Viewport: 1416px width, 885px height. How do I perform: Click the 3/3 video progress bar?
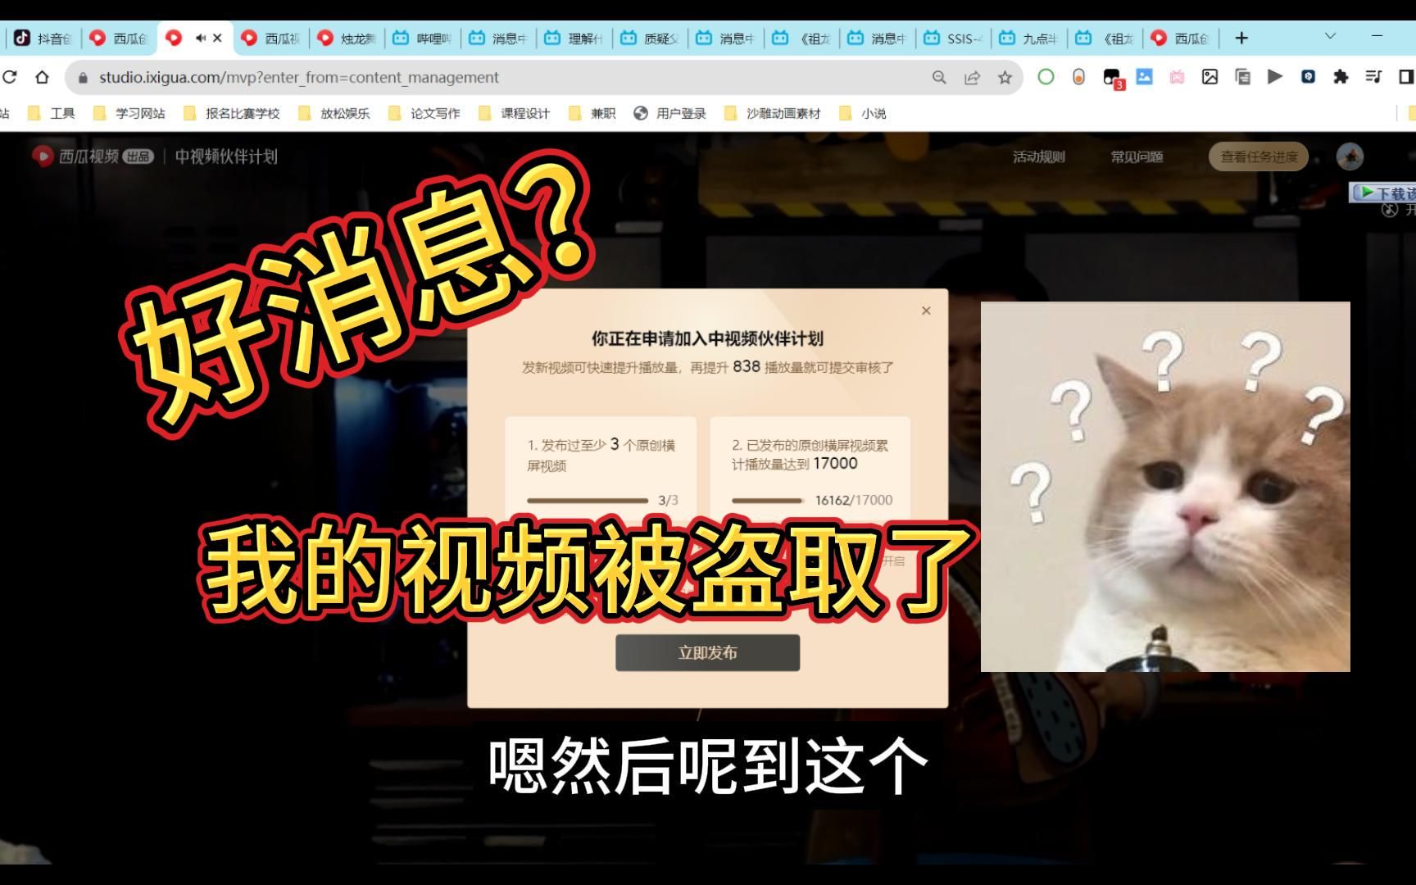[x=588, y=500]
